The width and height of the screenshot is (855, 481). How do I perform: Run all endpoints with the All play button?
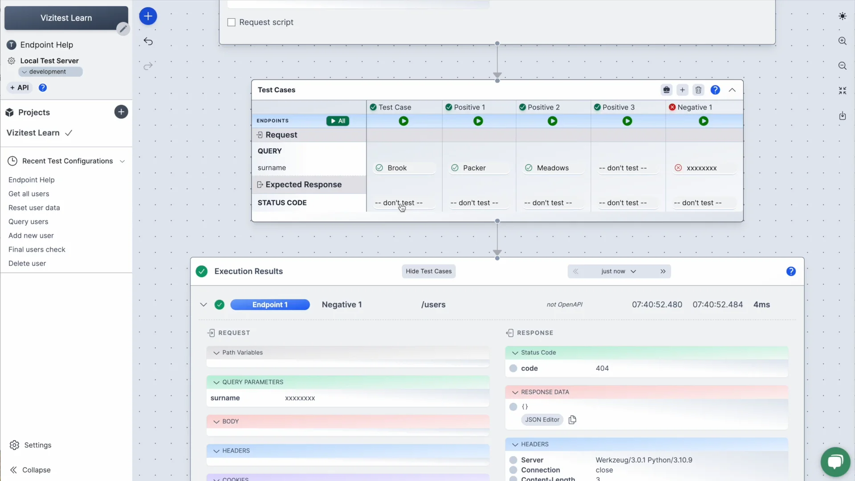click(338, 121)
